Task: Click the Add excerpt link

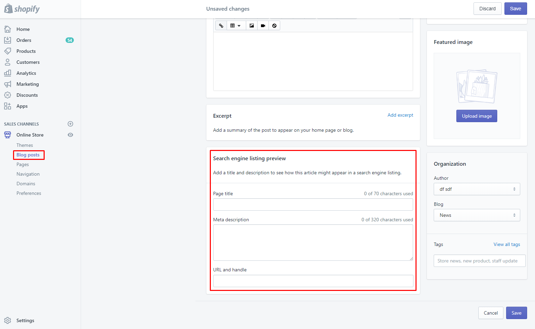Action: [x=400, y=115]
